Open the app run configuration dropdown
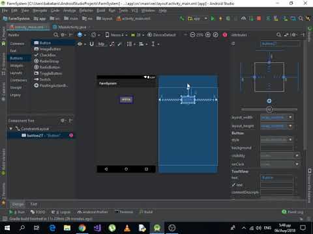 (198, 19)
